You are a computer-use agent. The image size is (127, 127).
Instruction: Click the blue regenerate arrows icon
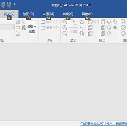(82, 28)
